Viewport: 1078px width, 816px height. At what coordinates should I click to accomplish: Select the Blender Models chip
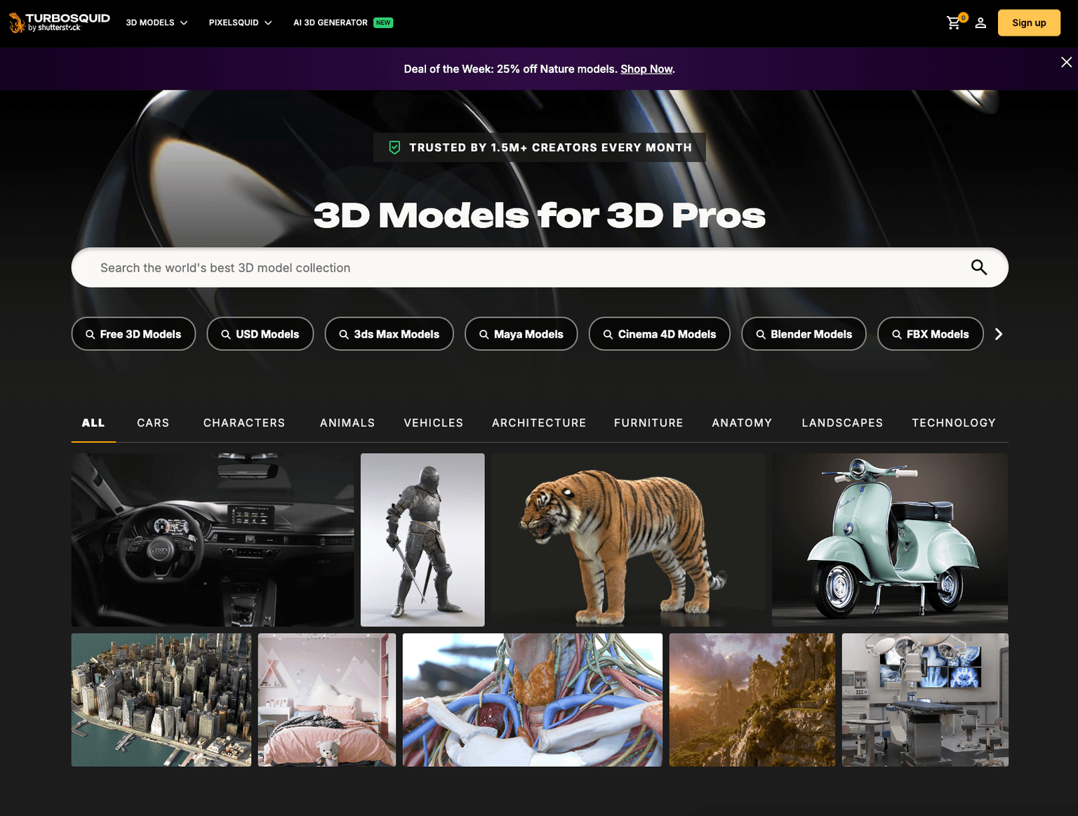coord(804,334)
